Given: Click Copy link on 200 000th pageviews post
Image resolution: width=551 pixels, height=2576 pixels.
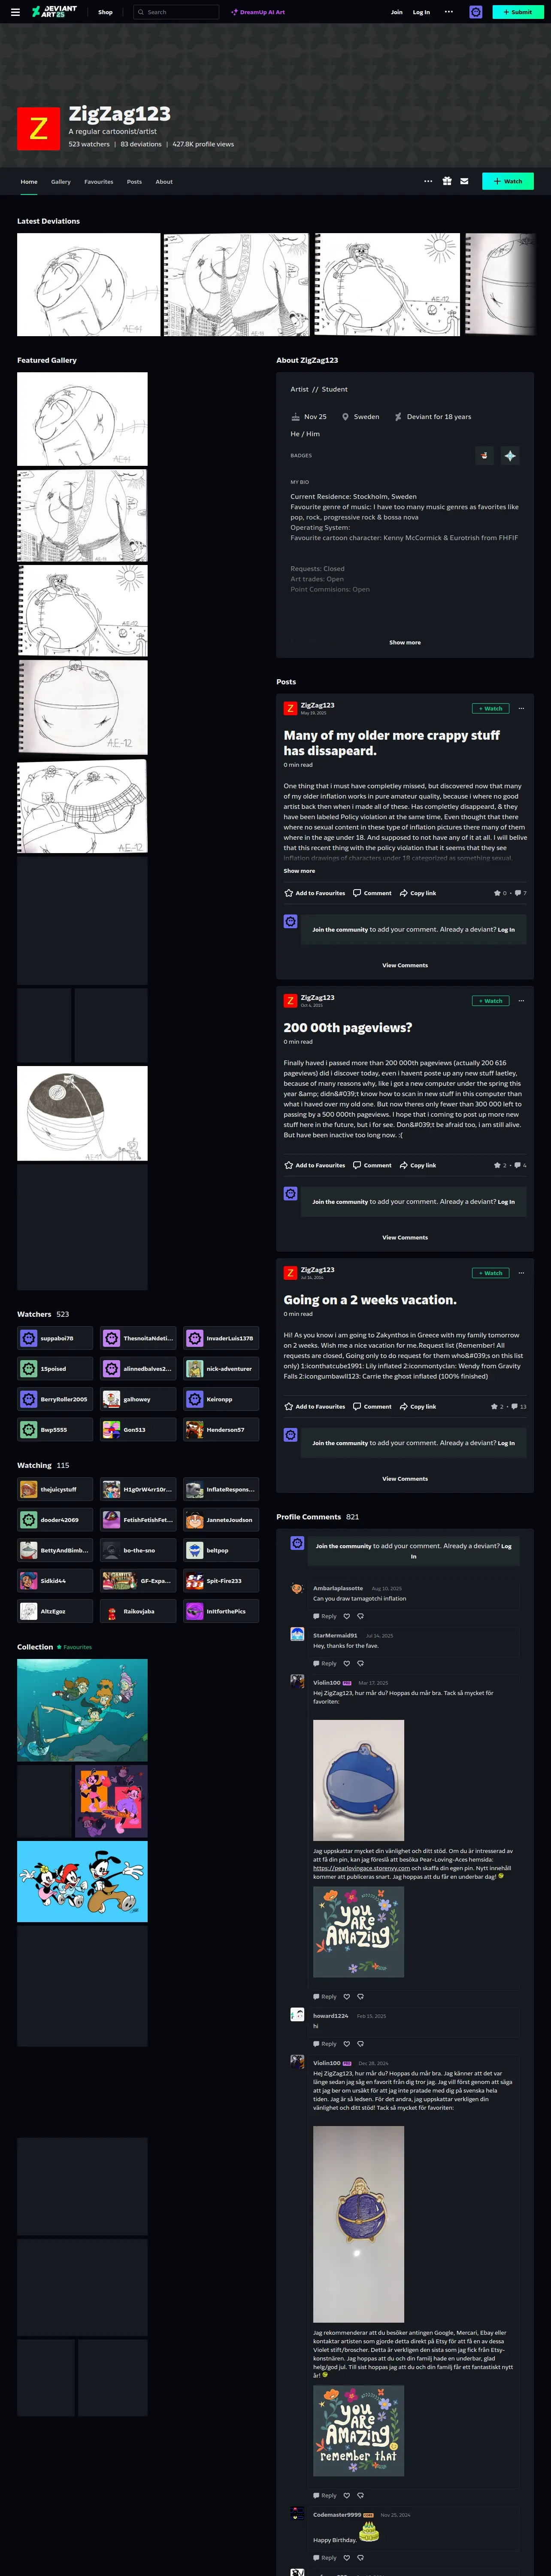Looking at the screenshot, I should click(418, 1165).
